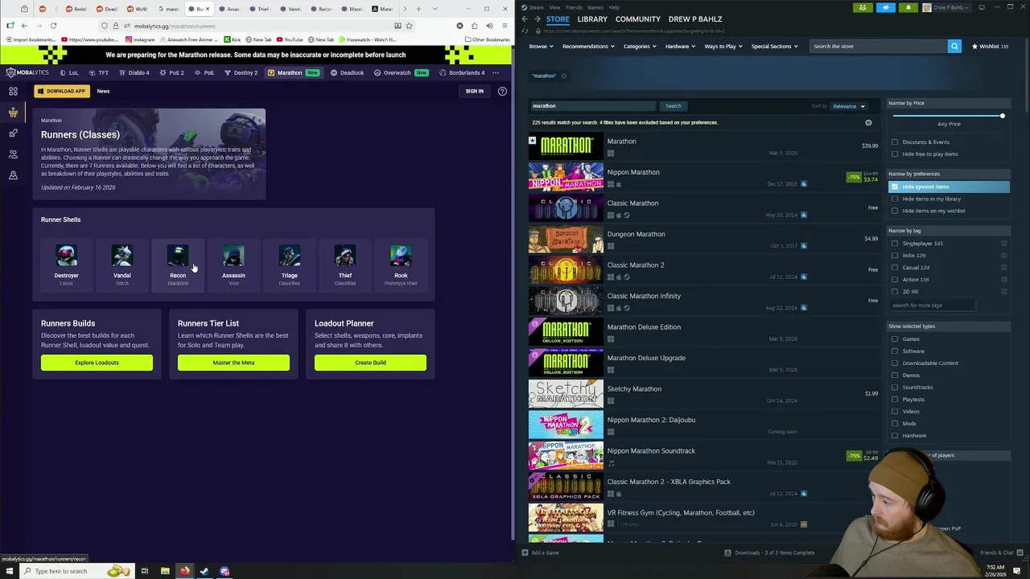Viewport: 1030px width, 579px height.
Task: Filter by Casual tag checkbox
Action: click(895, 267)
